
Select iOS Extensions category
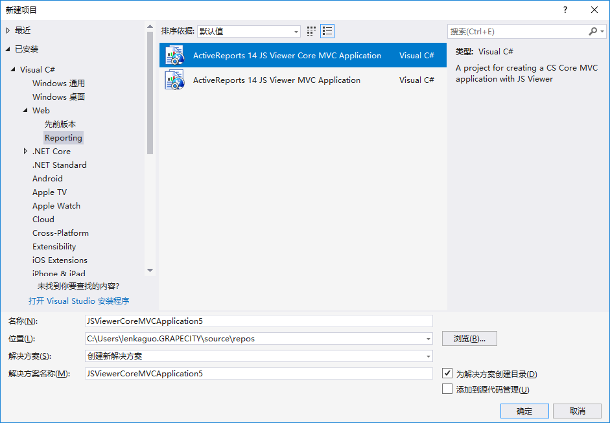click(60, 260)
